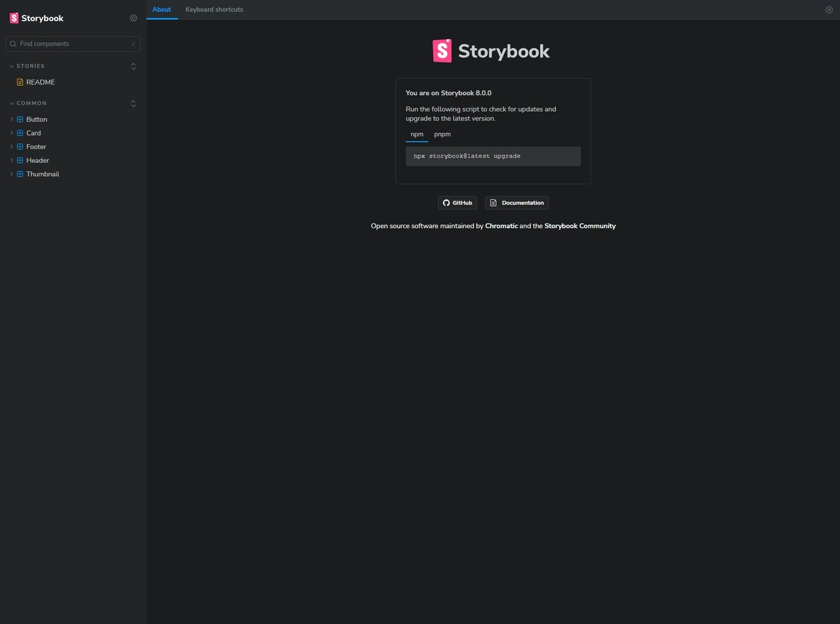
Task: Collapse the COMMON section
Action: (x=28, y=104)
